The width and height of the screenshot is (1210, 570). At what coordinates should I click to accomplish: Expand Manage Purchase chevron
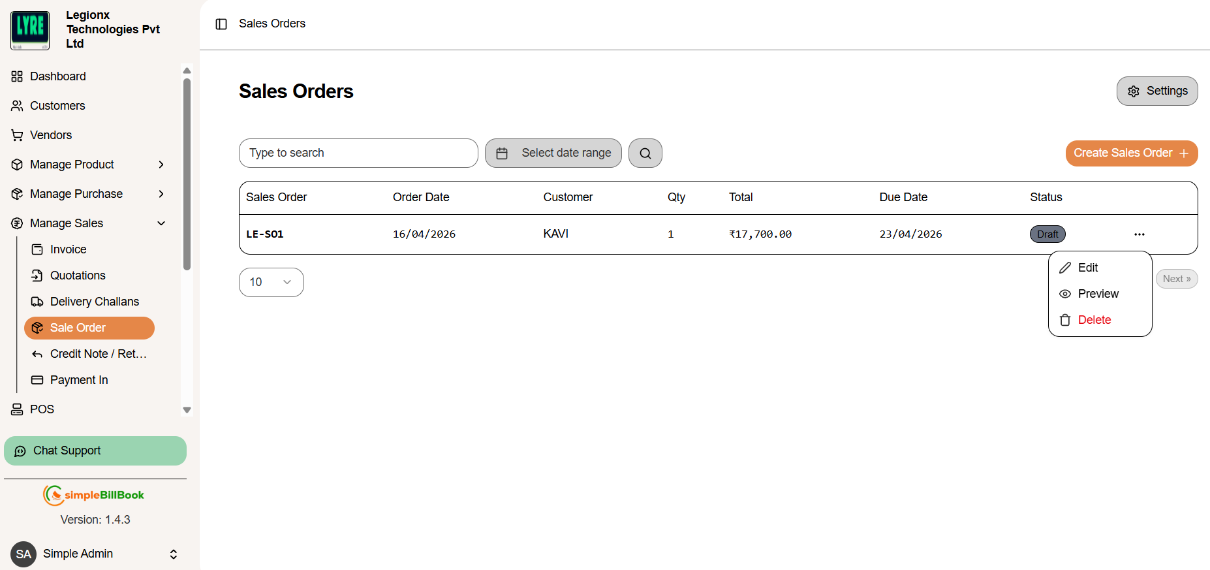(x=161, y=194)
